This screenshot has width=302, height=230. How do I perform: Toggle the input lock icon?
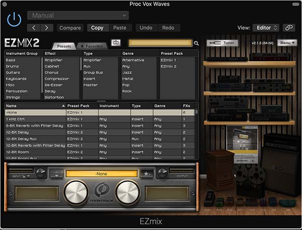coord(24,176)
